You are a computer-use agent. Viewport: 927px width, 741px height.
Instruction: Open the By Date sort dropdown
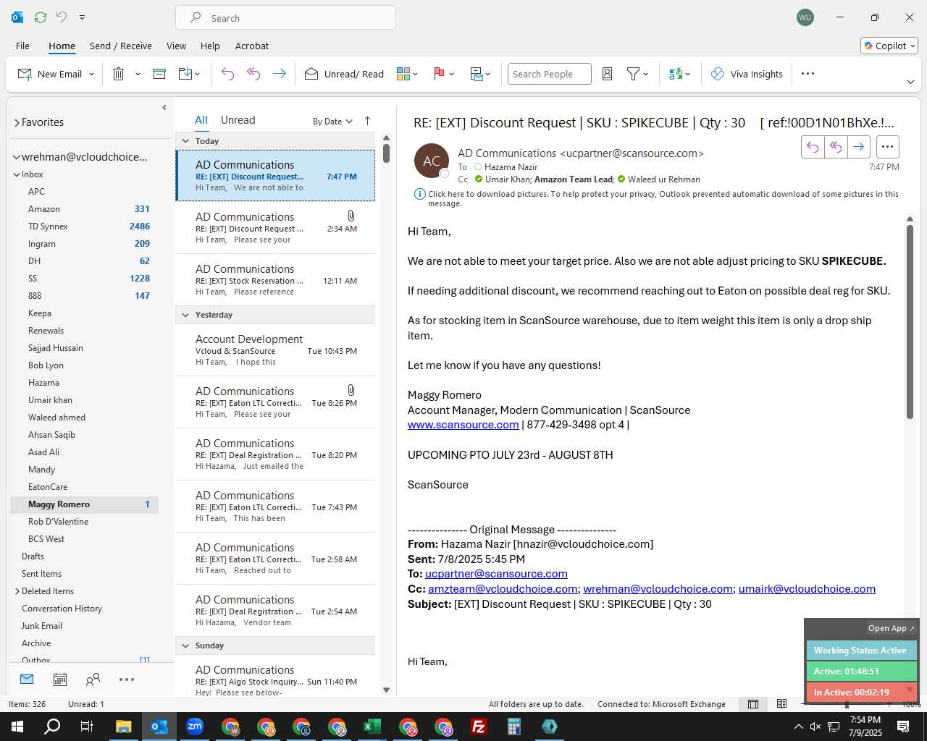pyautogui.click(x=332, y=121)
